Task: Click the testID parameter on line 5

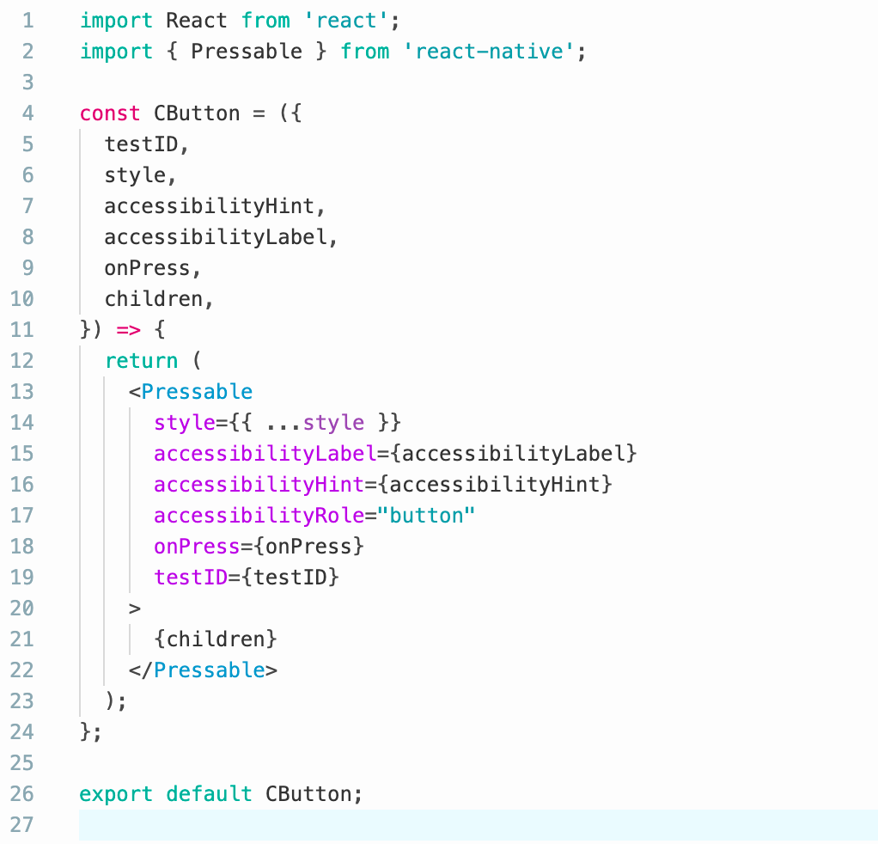Action: pyautogui.click(x=141, y=144)
